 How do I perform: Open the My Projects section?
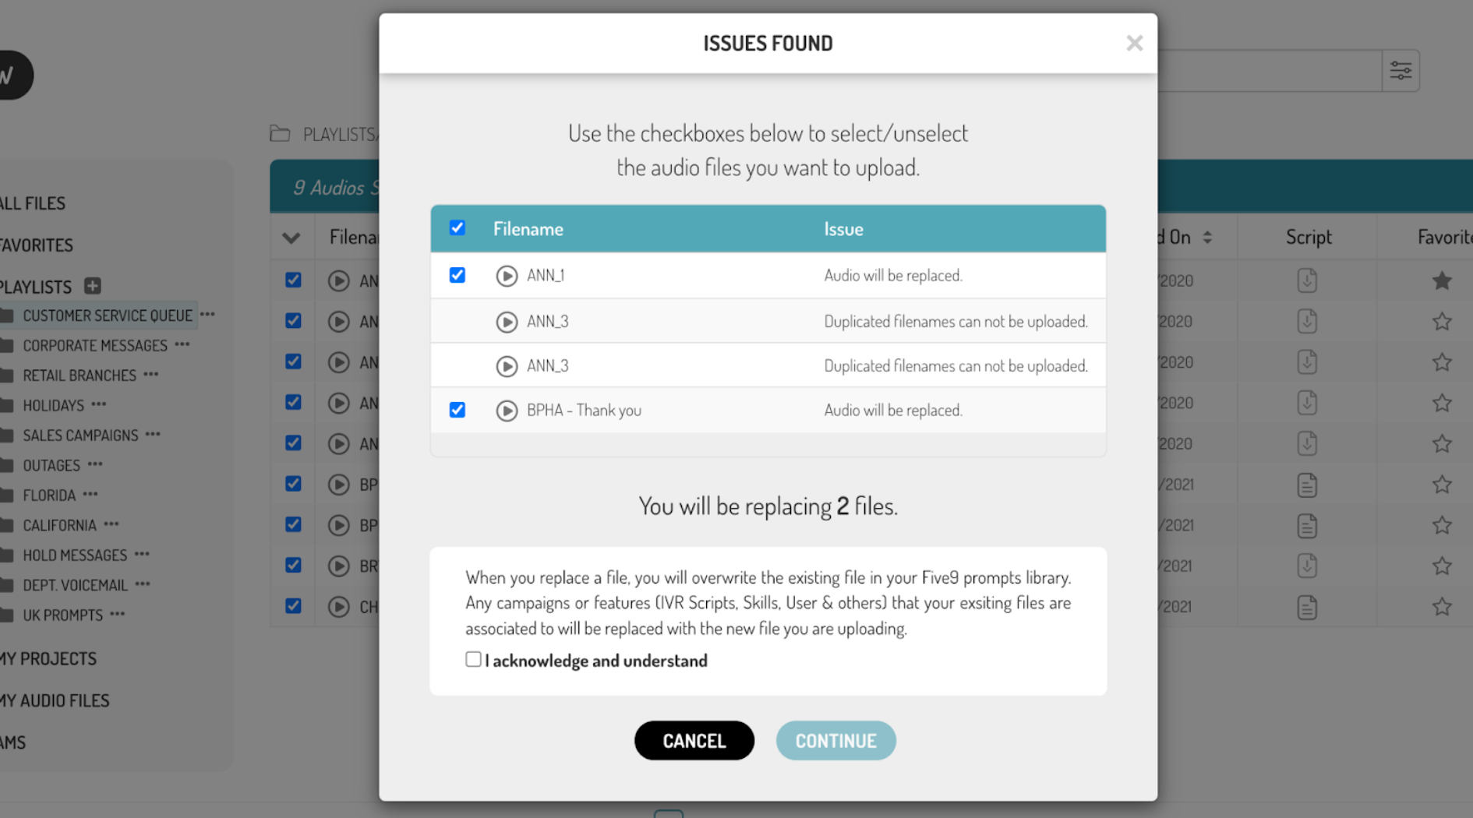click(48, 659)
